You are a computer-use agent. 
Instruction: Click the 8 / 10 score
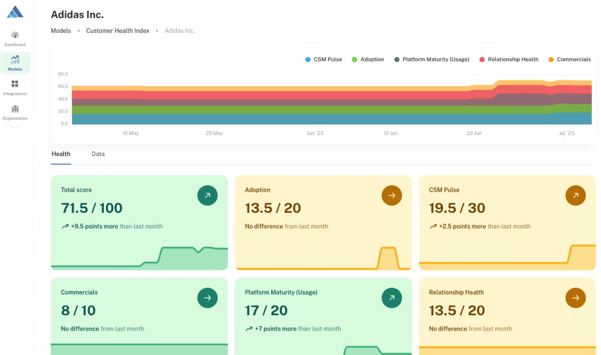pyautogui.click(x=78, y=310)
